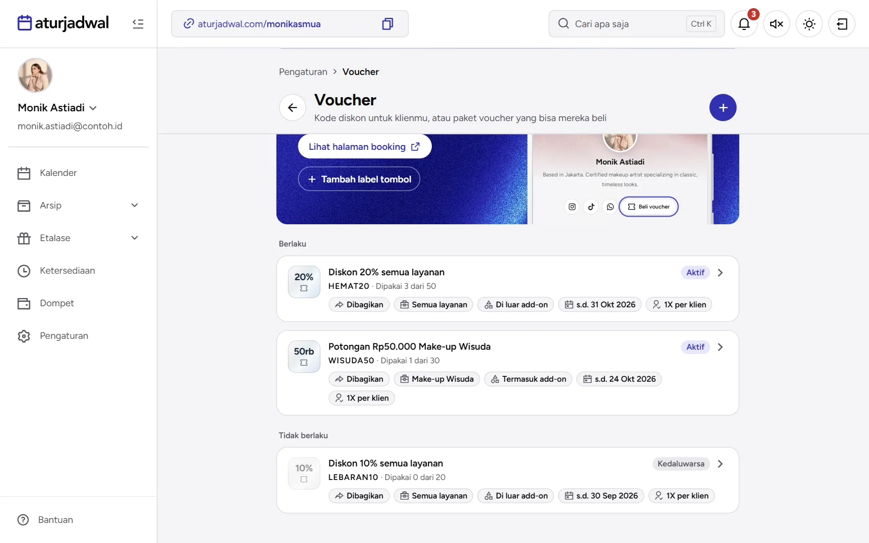Click the aturjadwal logo
This screenshot has width=869, height=543.
[x=63, y=23]
